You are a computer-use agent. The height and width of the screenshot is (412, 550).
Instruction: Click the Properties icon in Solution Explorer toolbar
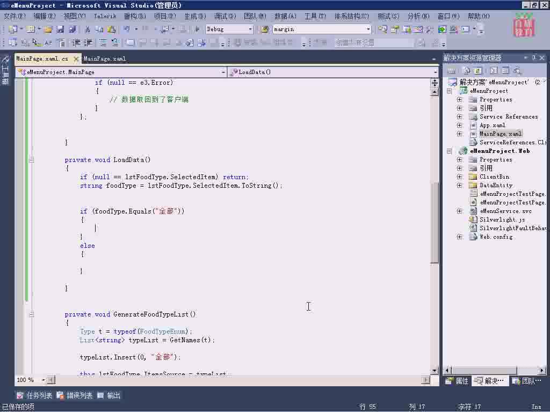tap(451, 71)
